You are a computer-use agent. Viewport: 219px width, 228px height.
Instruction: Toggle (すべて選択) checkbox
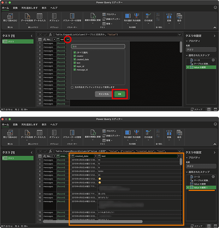[75, 52]
